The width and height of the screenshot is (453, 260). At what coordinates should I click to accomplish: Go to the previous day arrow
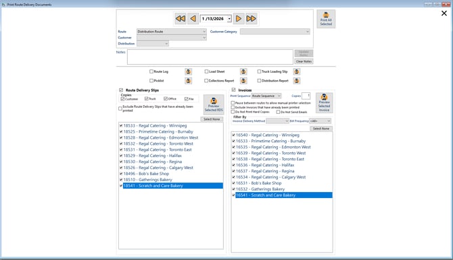tap(193, 19)
